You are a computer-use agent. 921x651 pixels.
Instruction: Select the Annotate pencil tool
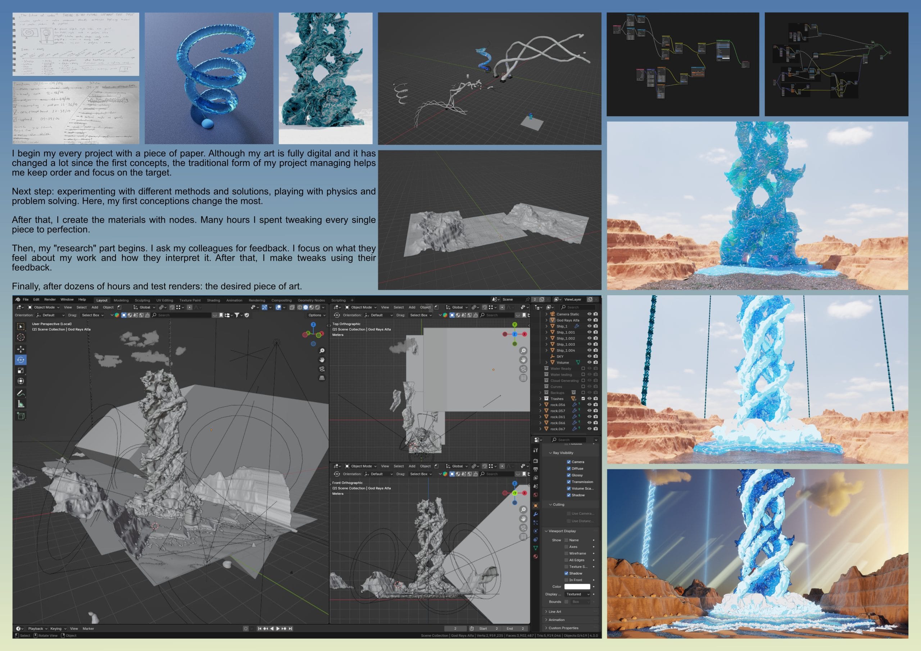pyautogui.click(x=21, y=393)
